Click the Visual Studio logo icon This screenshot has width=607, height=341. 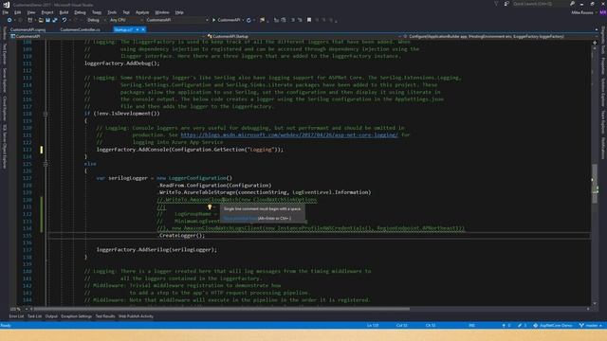(7, 5)
